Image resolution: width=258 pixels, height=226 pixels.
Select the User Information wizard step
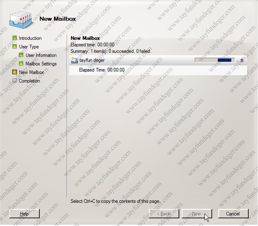(x=41, y=55)
